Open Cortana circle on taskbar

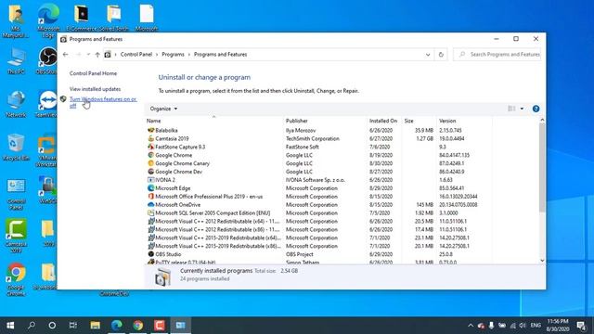pyautogui.click(x=52, y=326)
